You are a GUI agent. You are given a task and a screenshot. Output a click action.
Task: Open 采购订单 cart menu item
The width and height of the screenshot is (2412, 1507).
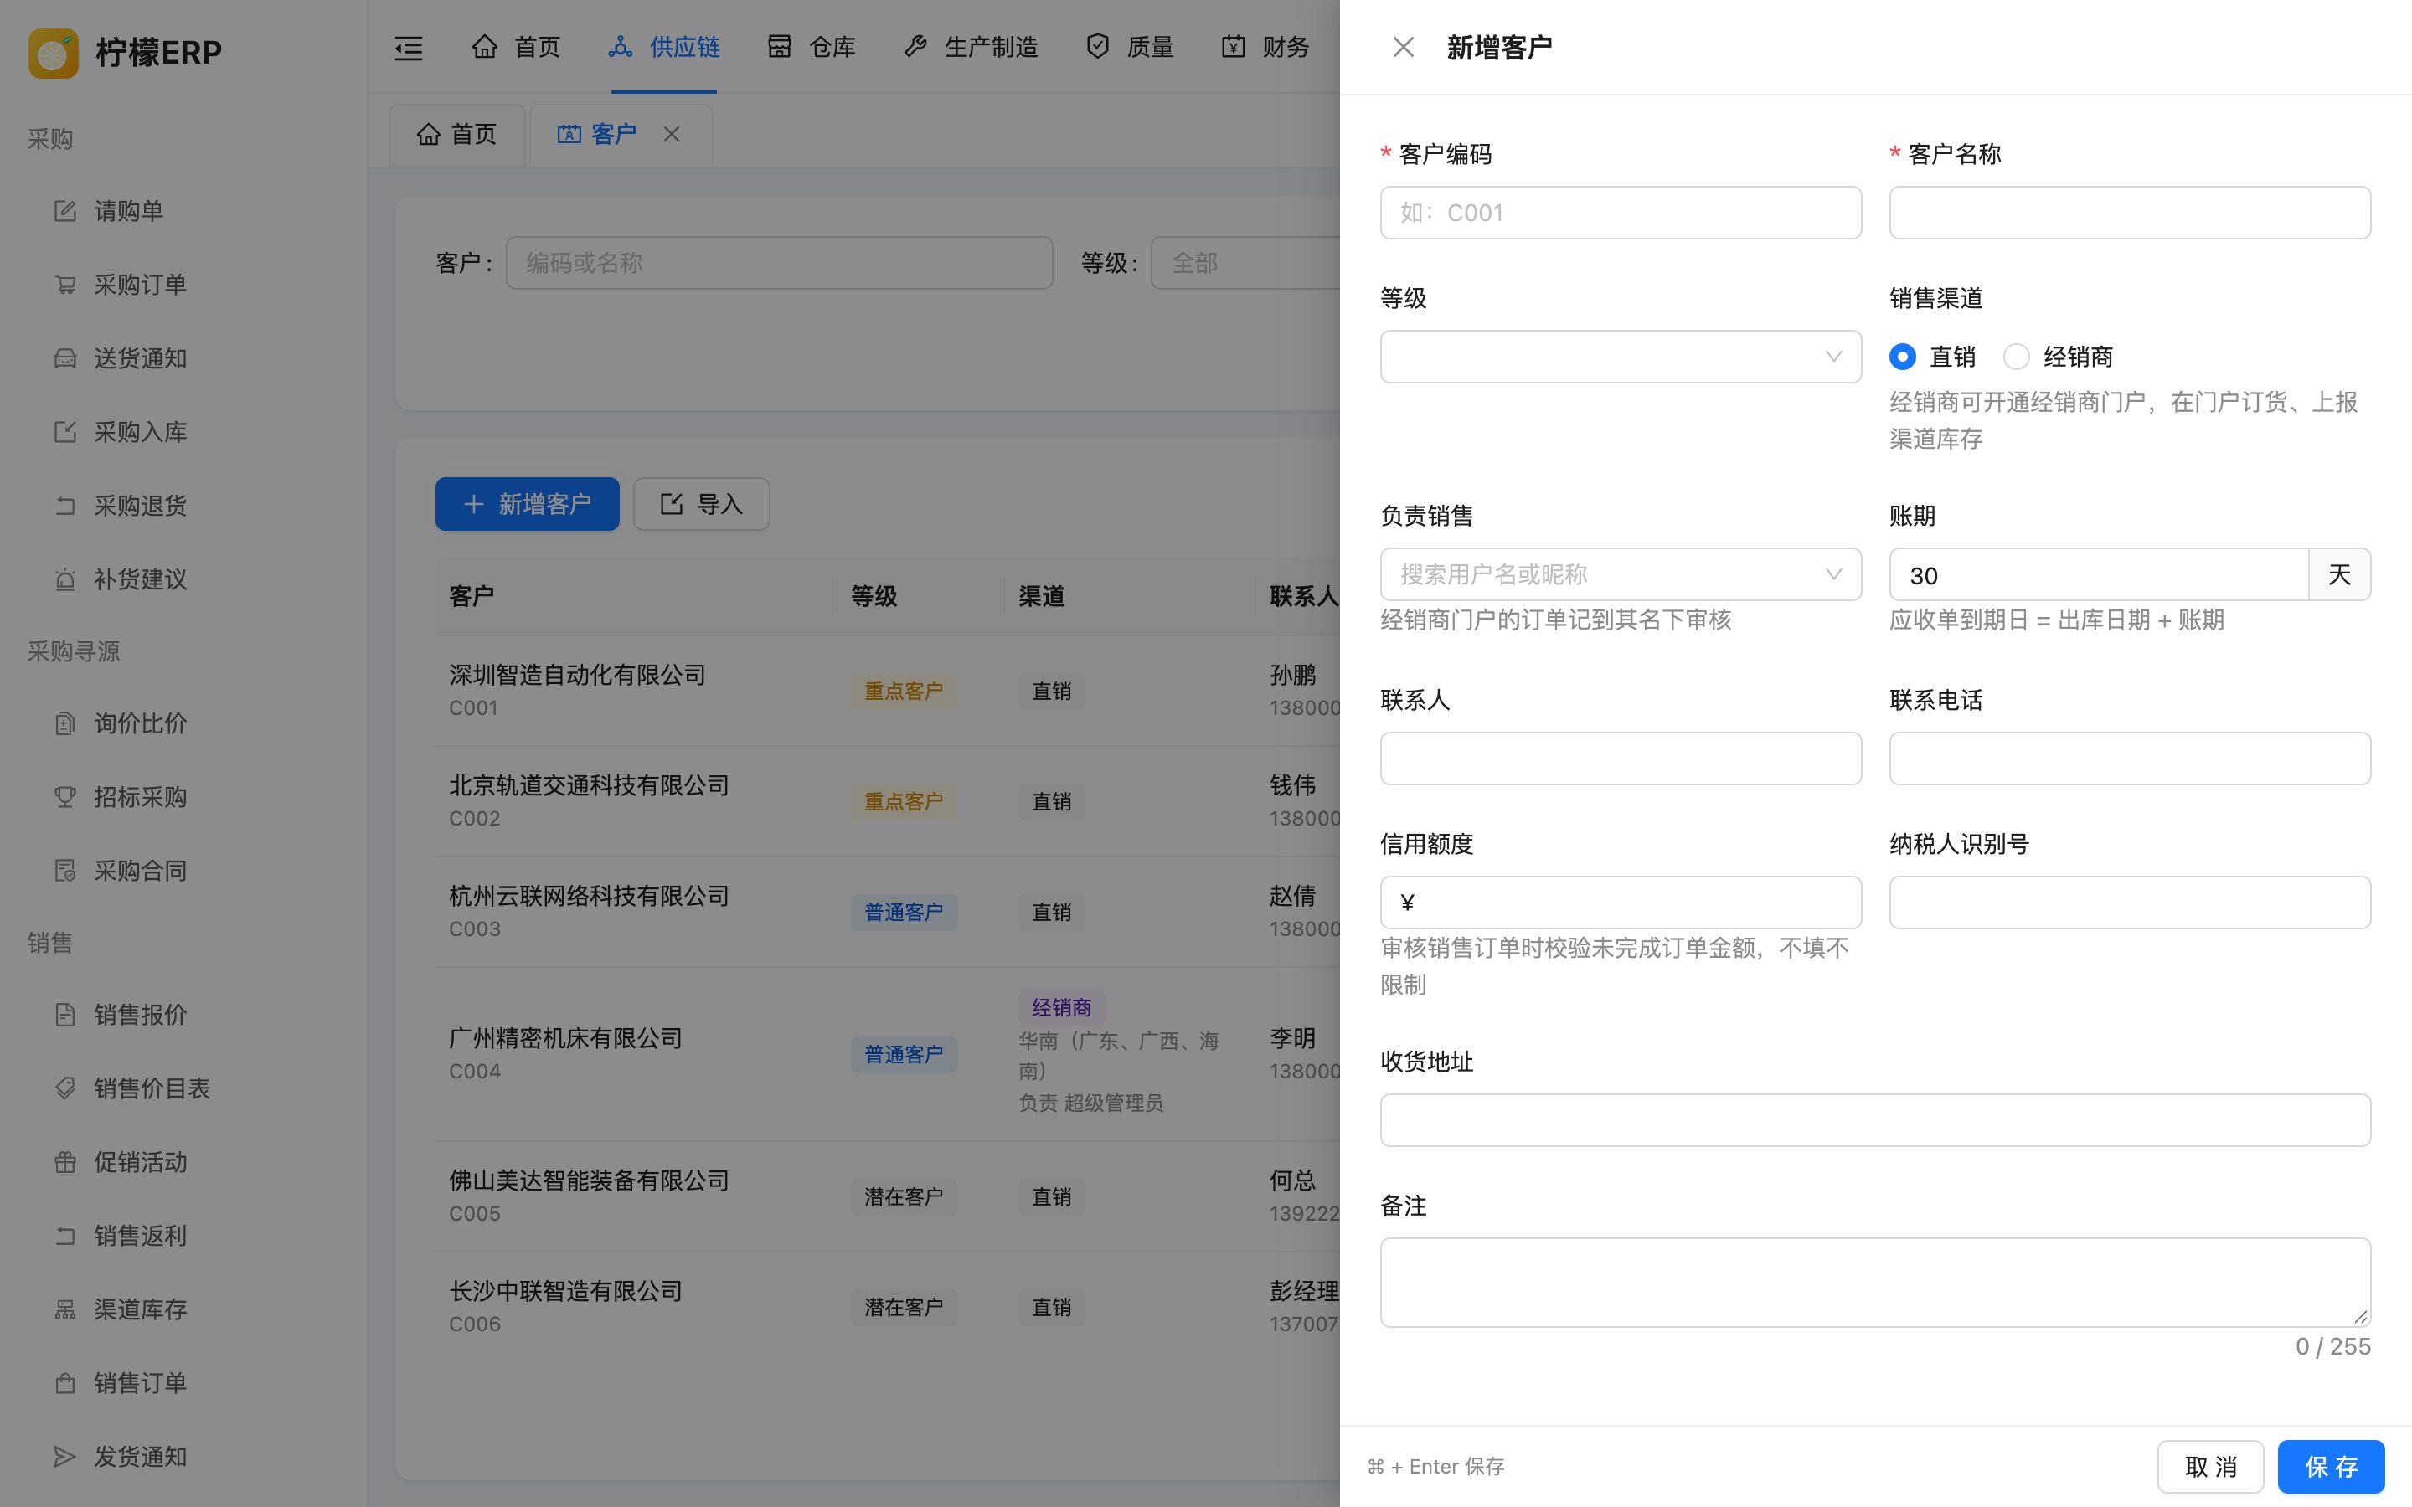(x=183, y=284)
